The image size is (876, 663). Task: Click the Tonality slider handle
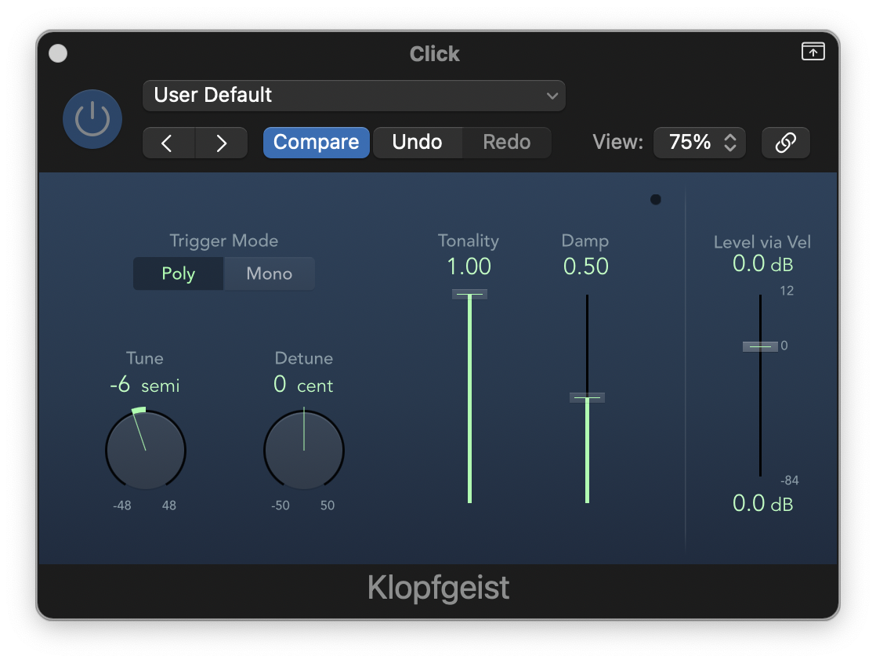(x=469, y=294)
